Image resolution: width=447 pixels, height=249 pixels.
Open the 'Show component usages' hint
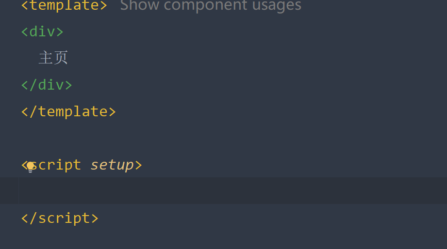pos(211,5)
